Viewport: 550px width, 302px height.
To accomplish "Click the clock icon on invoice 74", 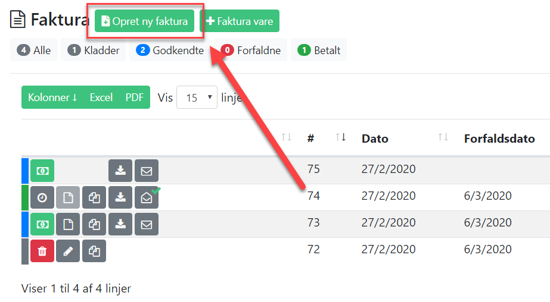I will (x=42, y=197).
